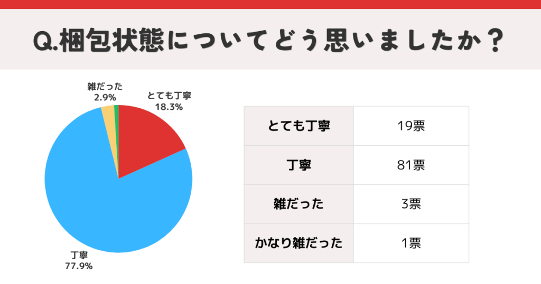
Task: Click the center of the pie chart
Action: click(x=118, y=178)
